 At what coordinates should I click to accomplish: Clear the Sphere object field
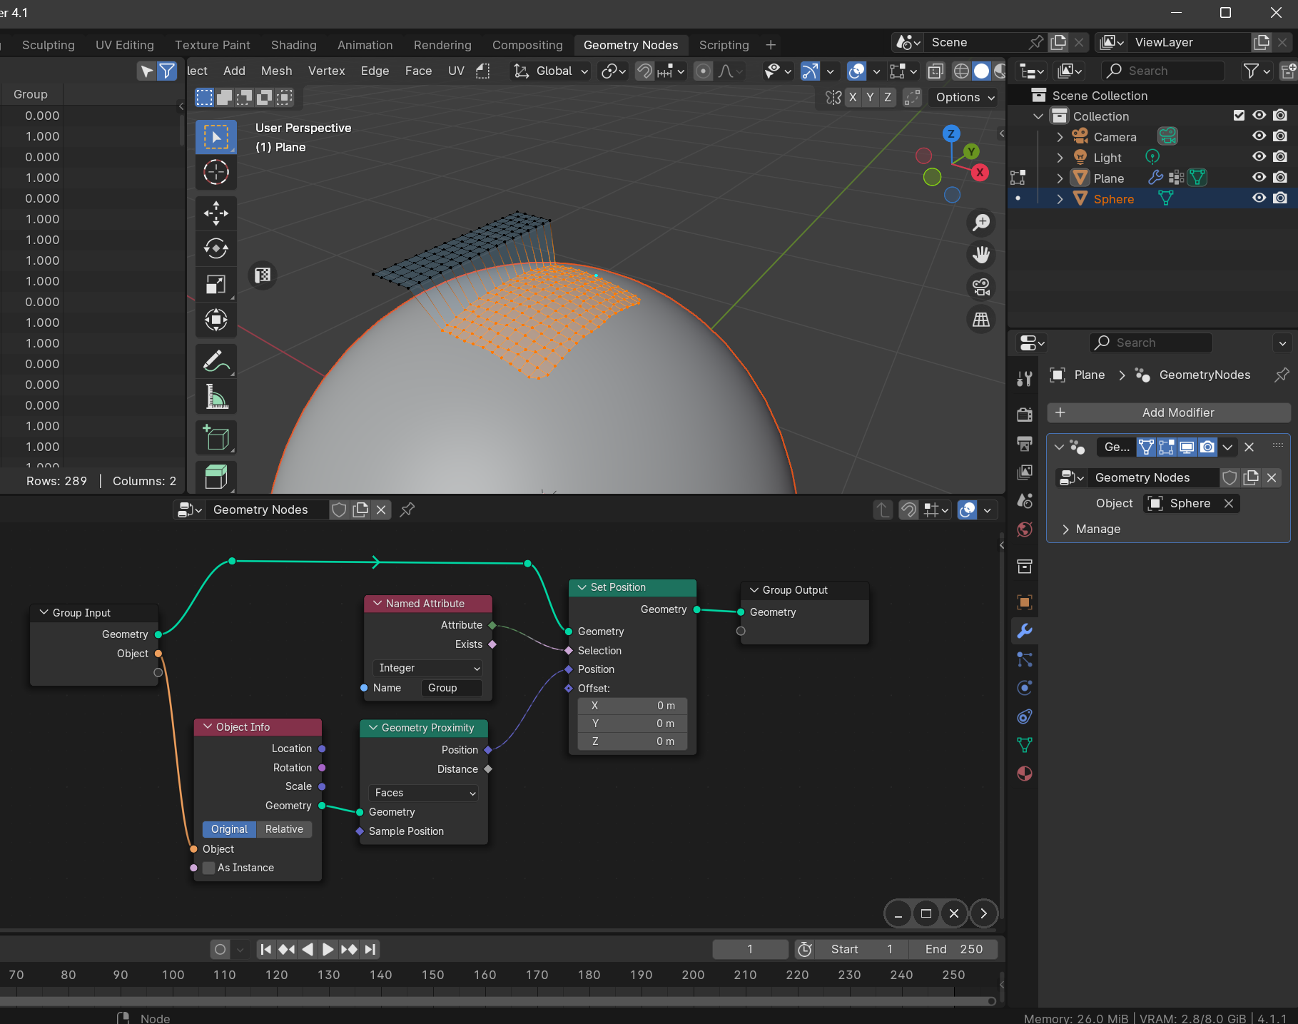pos(1229,503)
